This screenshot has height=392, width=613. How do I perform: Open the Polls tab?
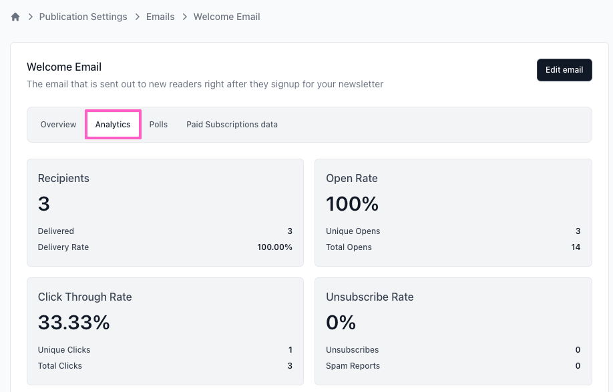[x=158, y=125]
